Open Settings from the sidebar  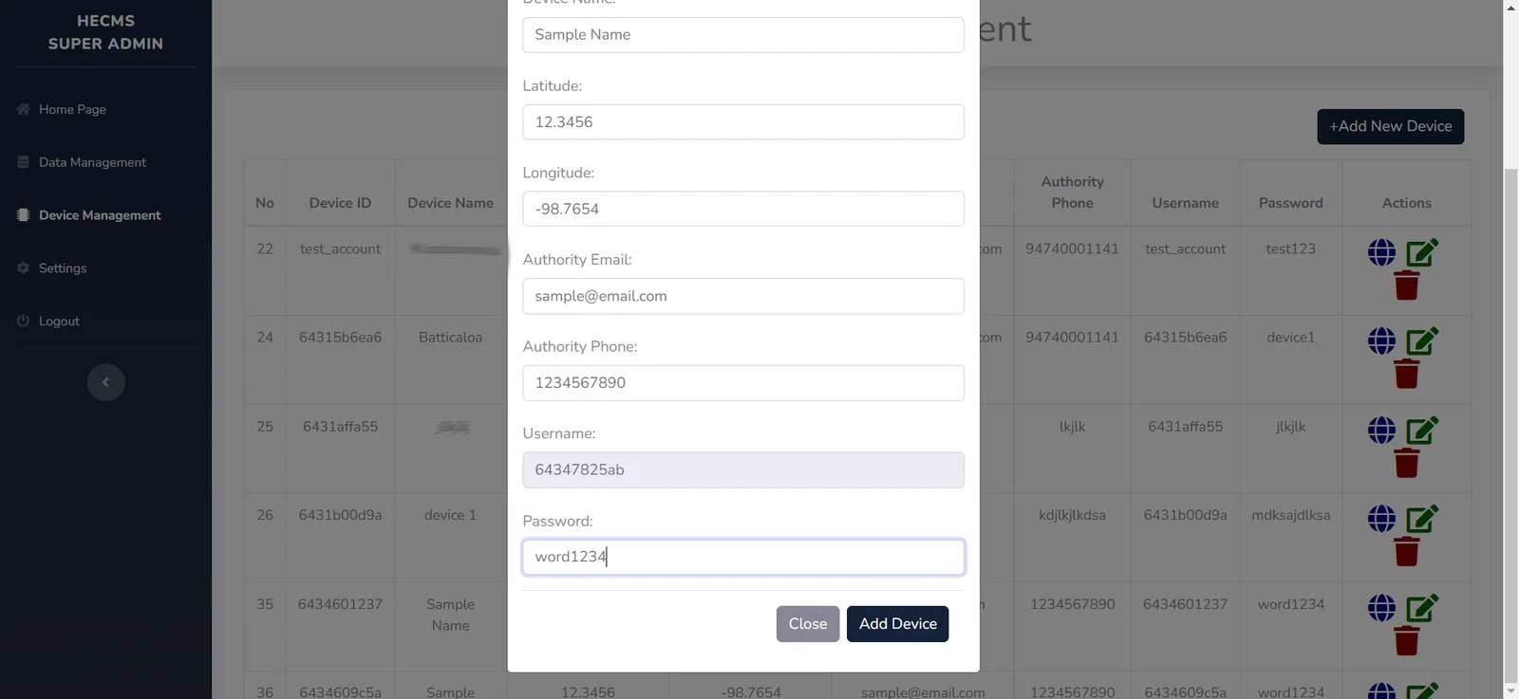(63, 268)
